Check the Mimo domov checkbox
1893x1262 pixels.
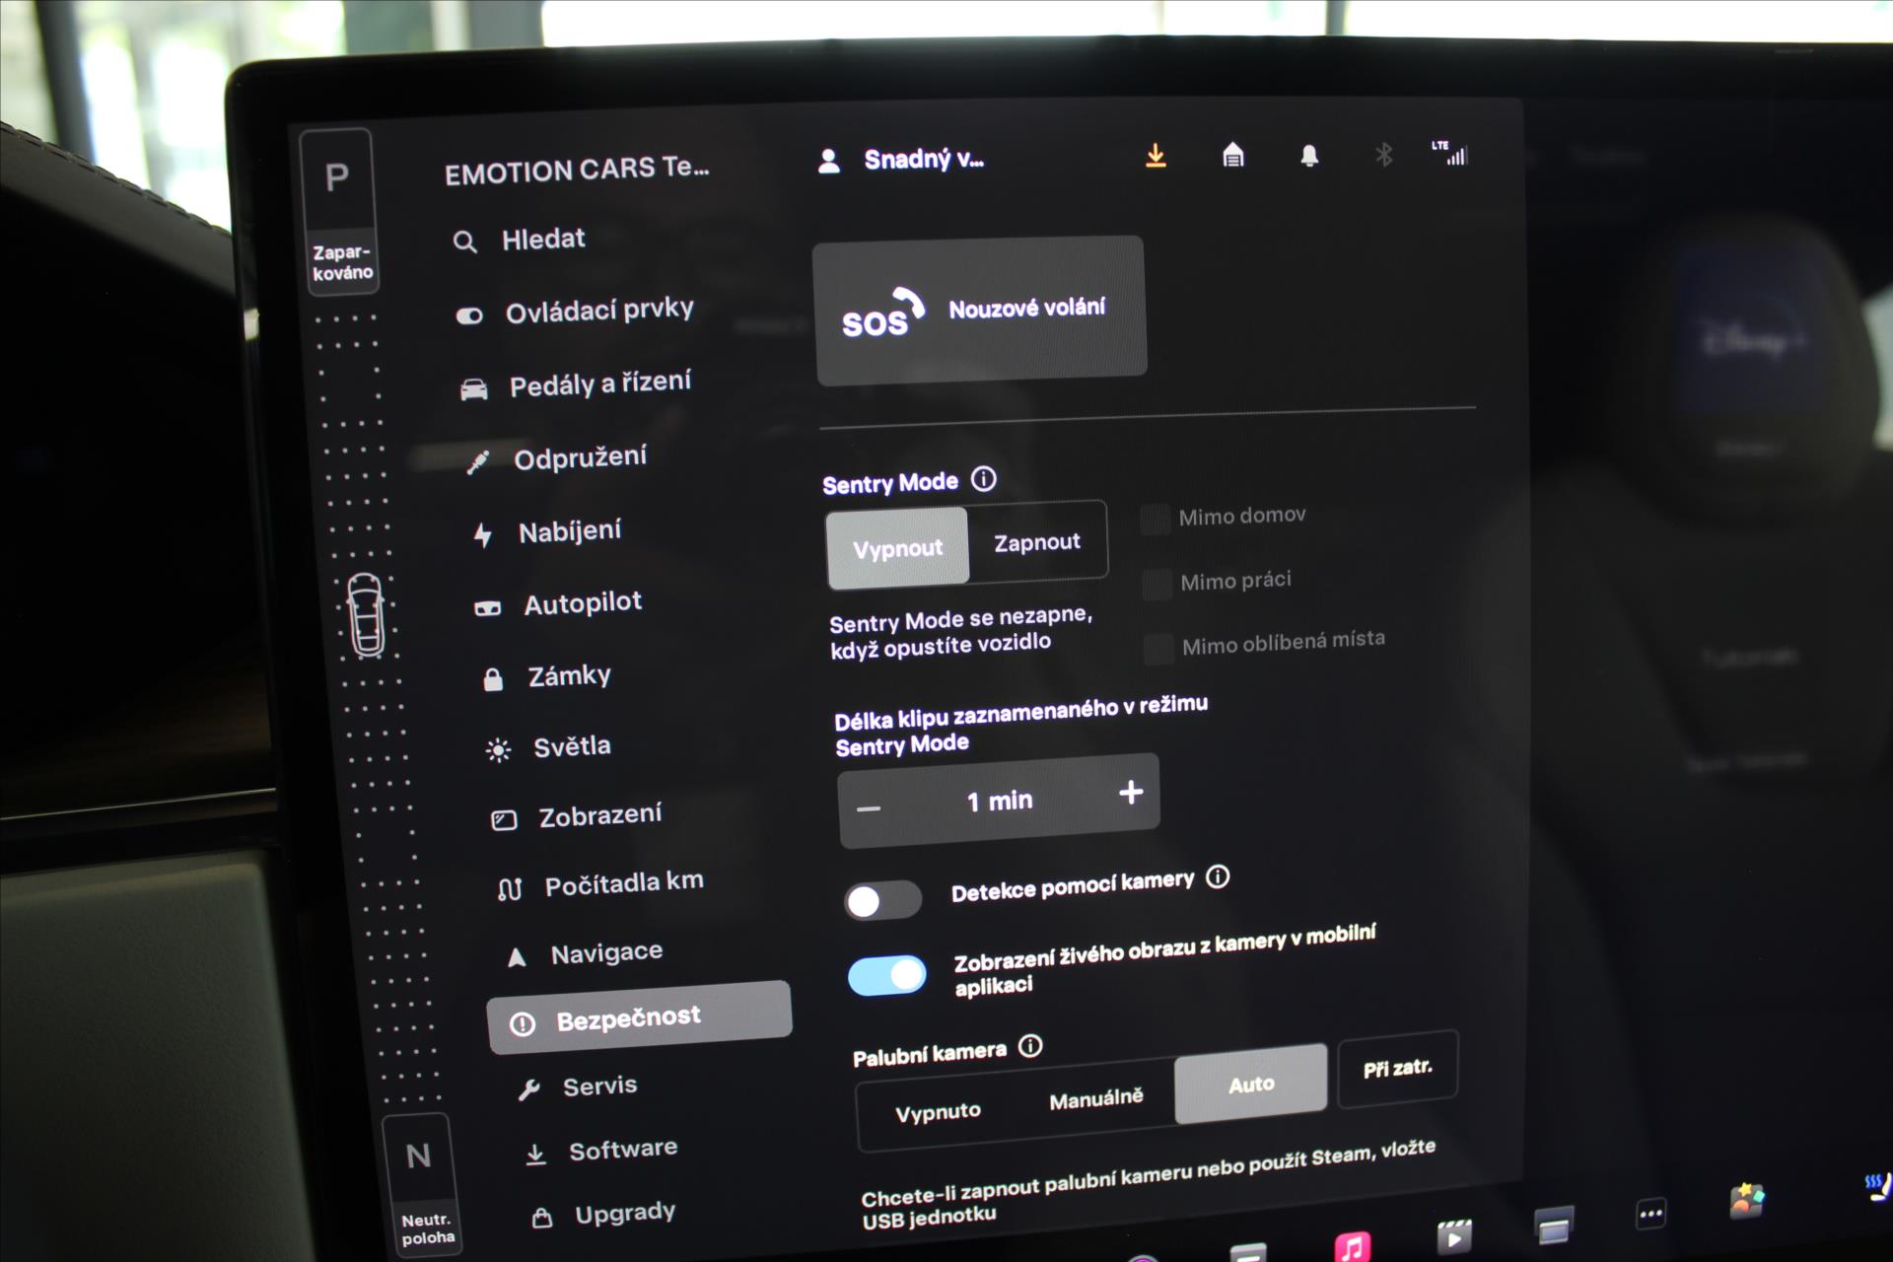(1155, 519)
